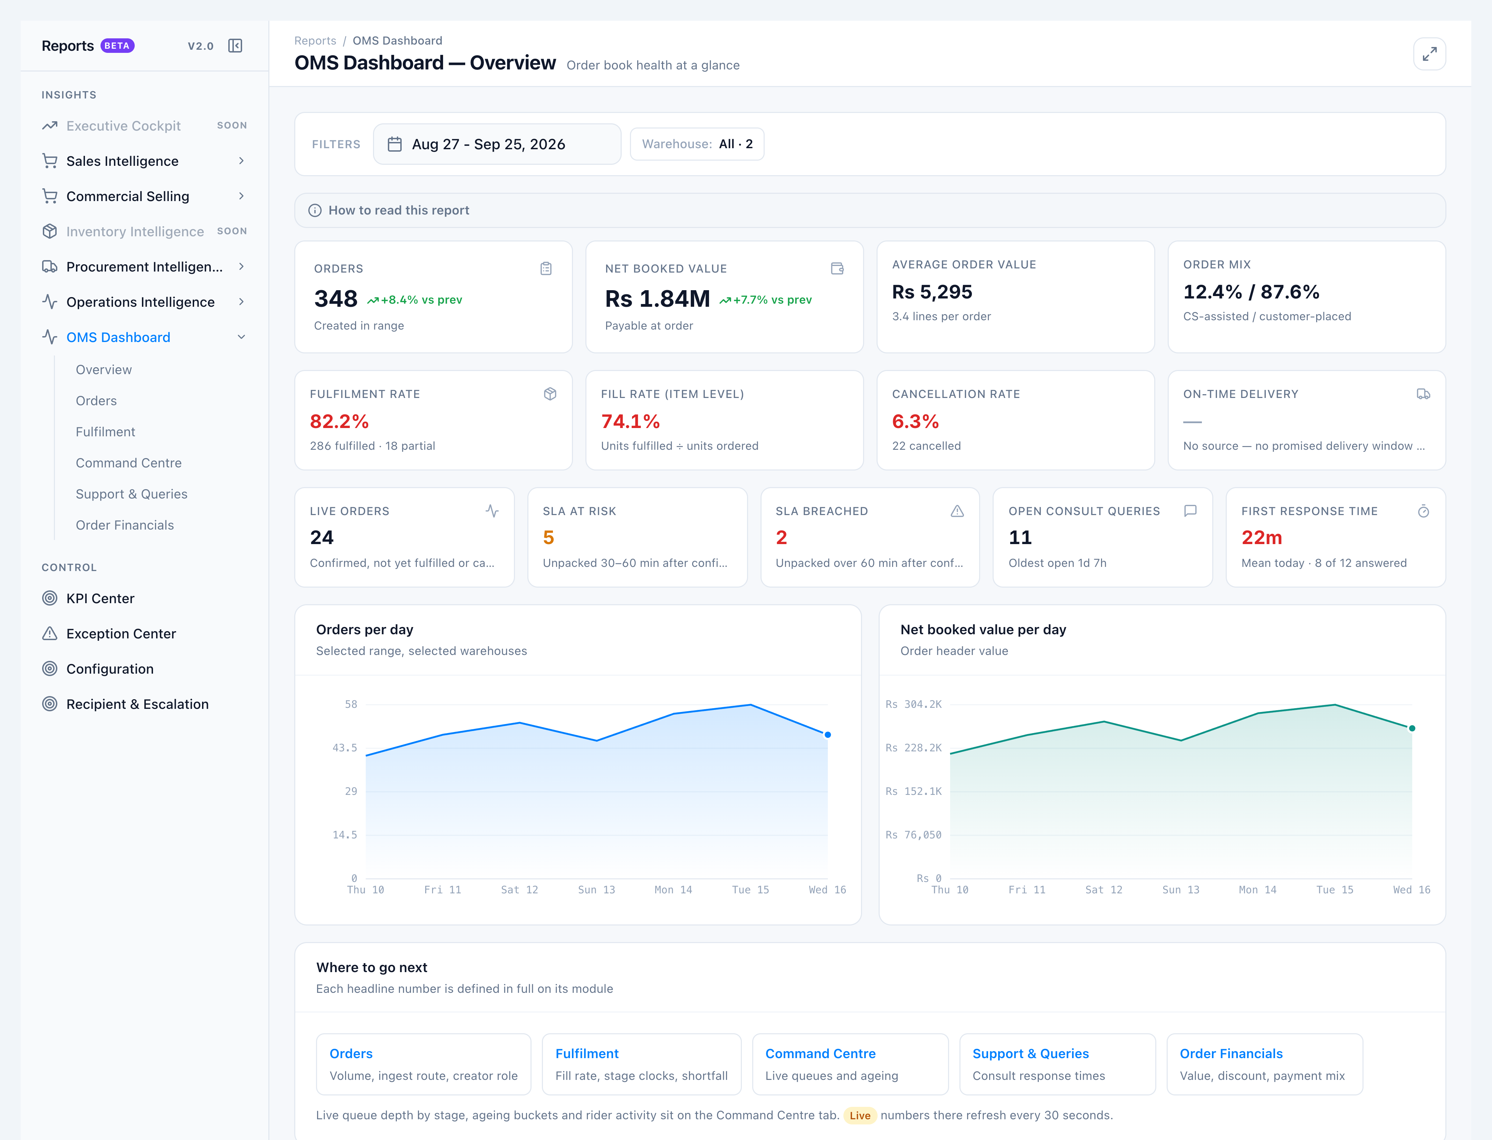Click the chat icon on Open Consult Queries
This screenshot has width=1492, height=1140.
point(1190,511)
